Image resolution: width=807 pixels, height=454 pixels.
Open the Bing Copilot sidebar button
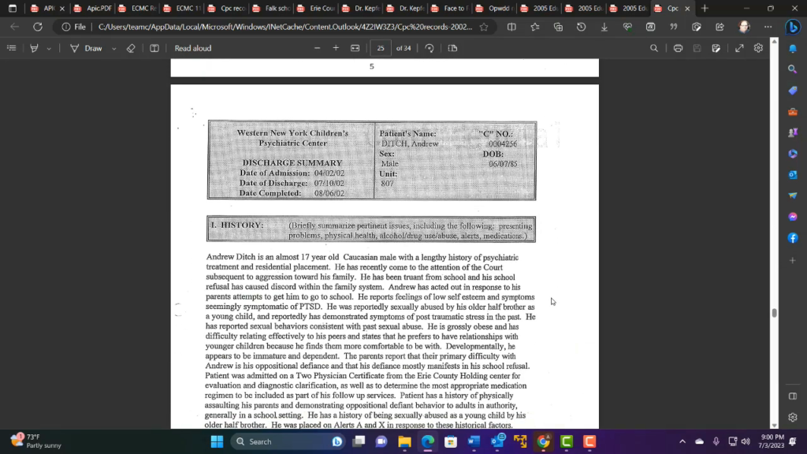pos(793,27)
